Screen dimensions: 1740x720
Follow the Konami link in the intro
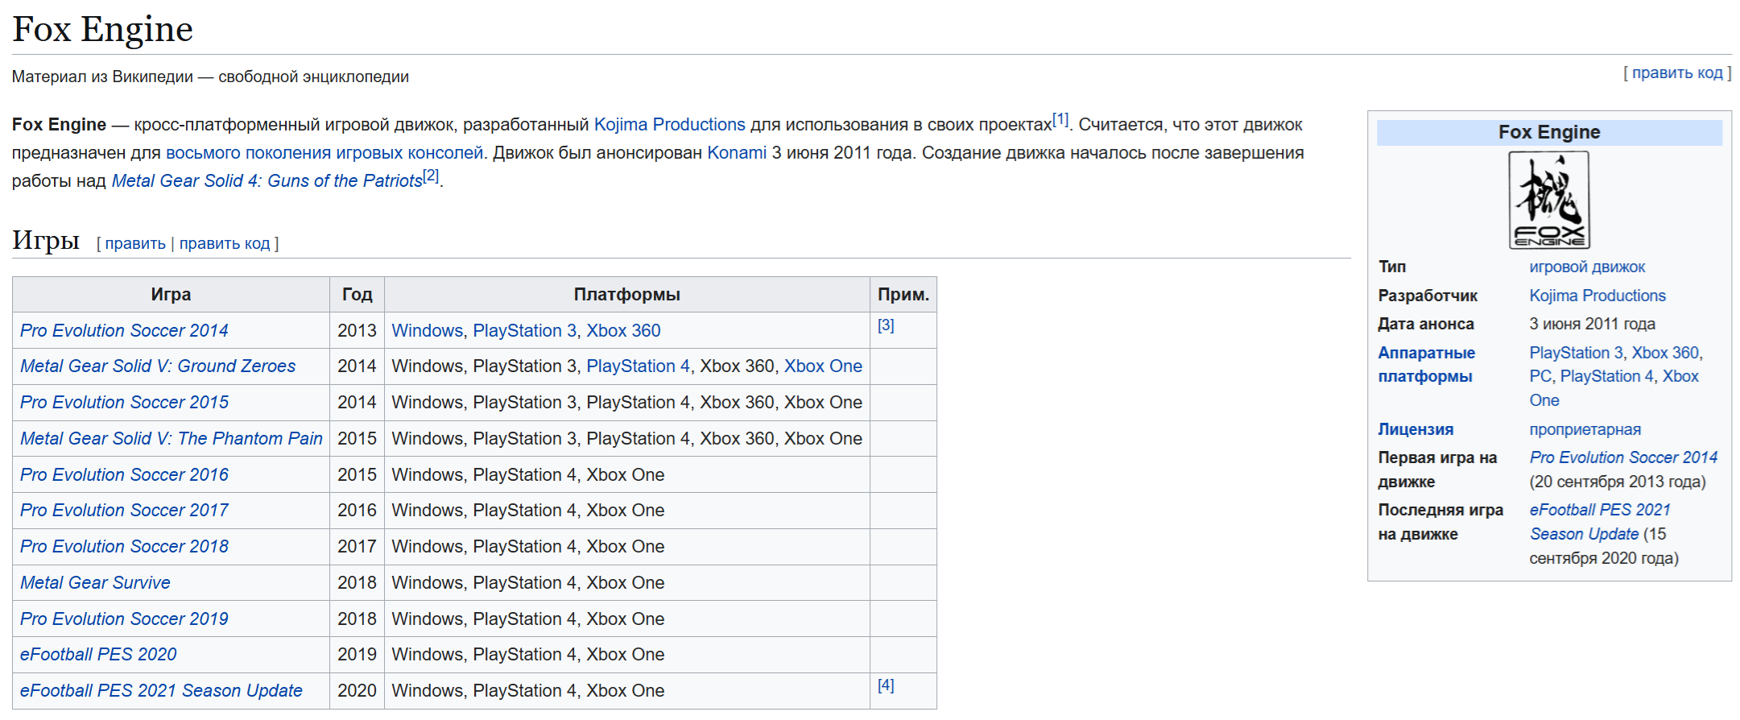pos(737,153)
